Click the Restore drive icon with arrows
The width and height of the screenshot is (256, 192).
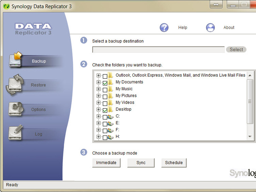pos(15,84)
